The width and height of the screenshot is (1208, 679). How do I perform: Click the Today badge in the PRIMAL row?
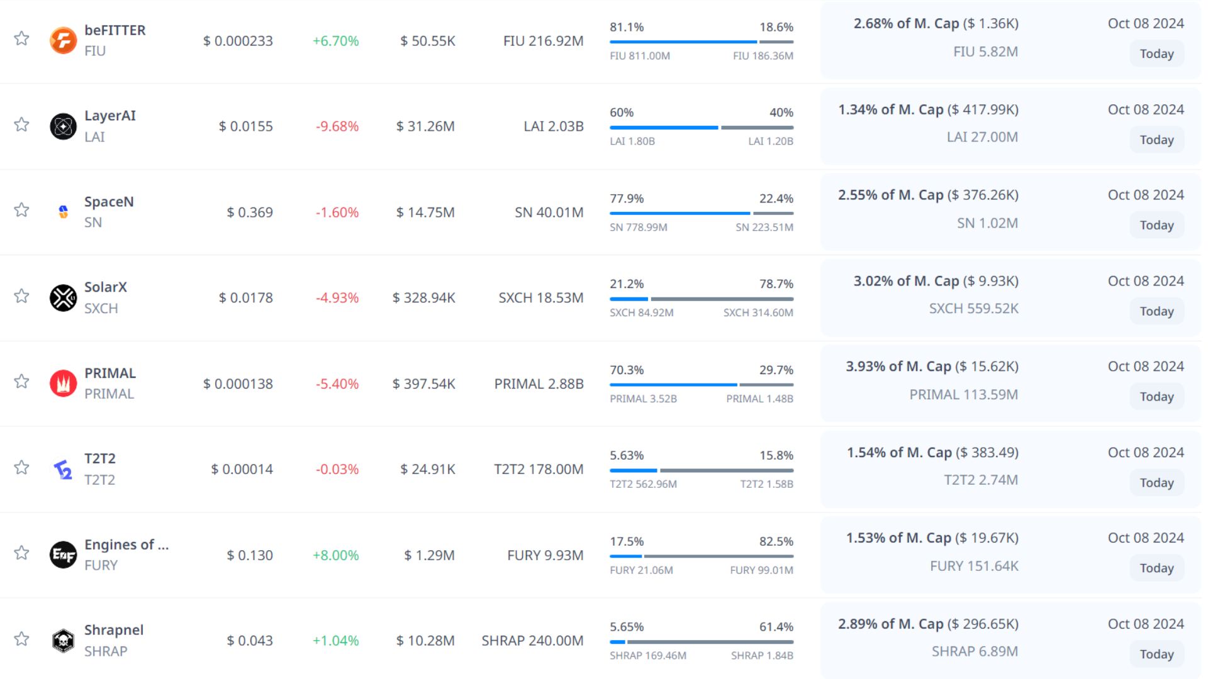click(1156, 397)
